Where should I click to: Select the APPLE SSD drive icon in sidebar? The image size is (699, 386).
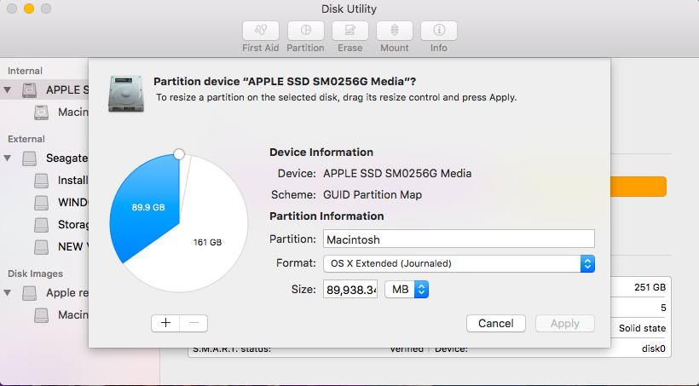pos(30,90)
